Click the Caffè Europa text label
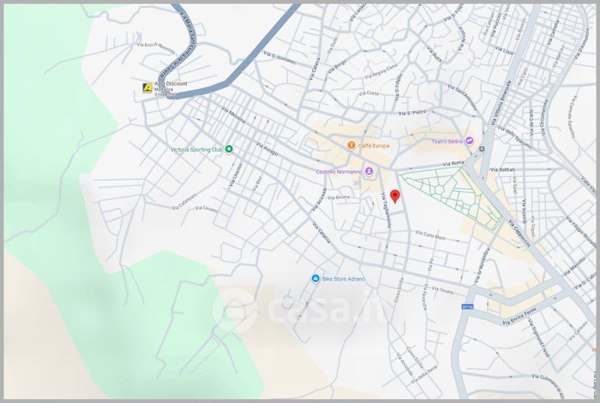This screenshot has height=403, width=600. click(373, 145)
